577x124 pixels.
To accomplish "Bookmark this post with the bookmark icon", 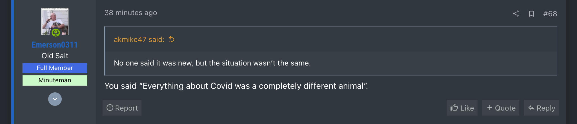I will 531,13.
